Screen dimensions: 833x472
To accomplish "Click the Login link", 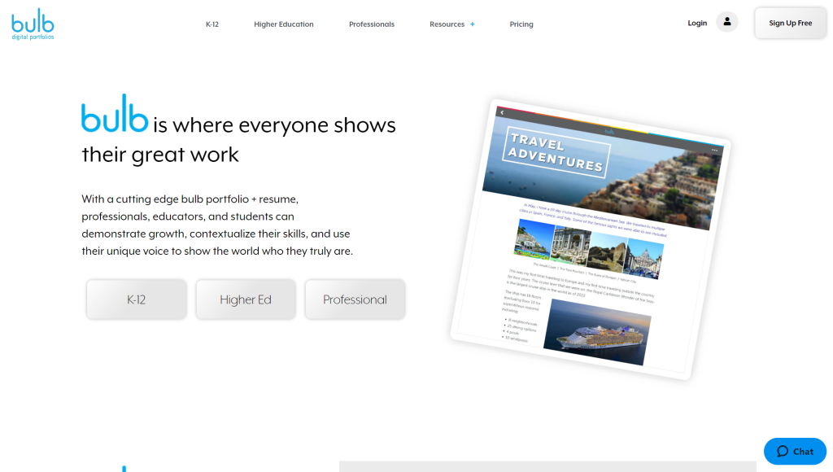I will [697, 23].
